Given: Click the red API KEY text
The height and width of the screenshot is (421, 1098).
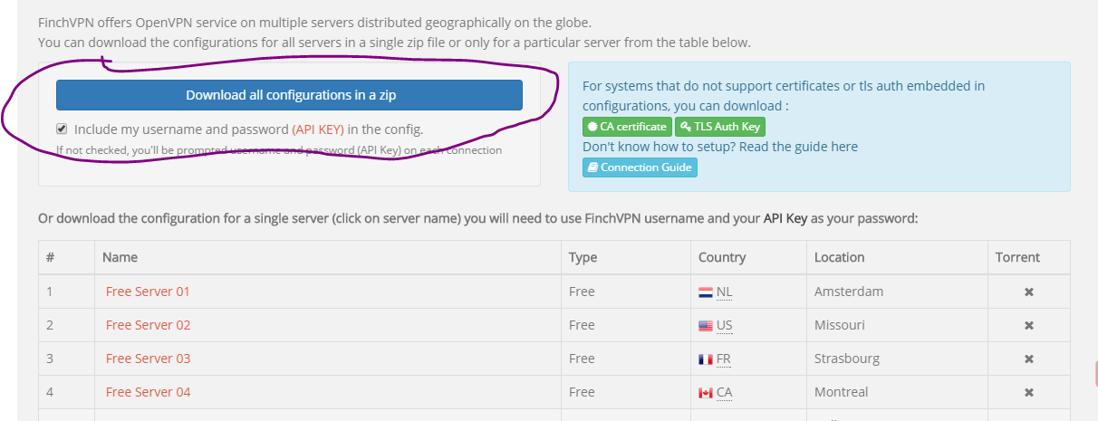Looking at the screenshot, I should 318,129.
